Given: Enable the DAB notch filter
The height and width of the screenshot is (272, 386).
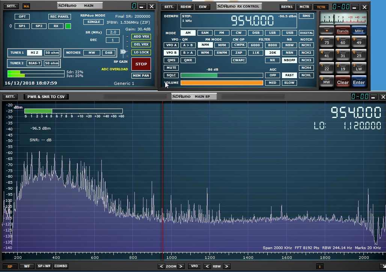Looking at the screenshot, I should tap(109, 53).
